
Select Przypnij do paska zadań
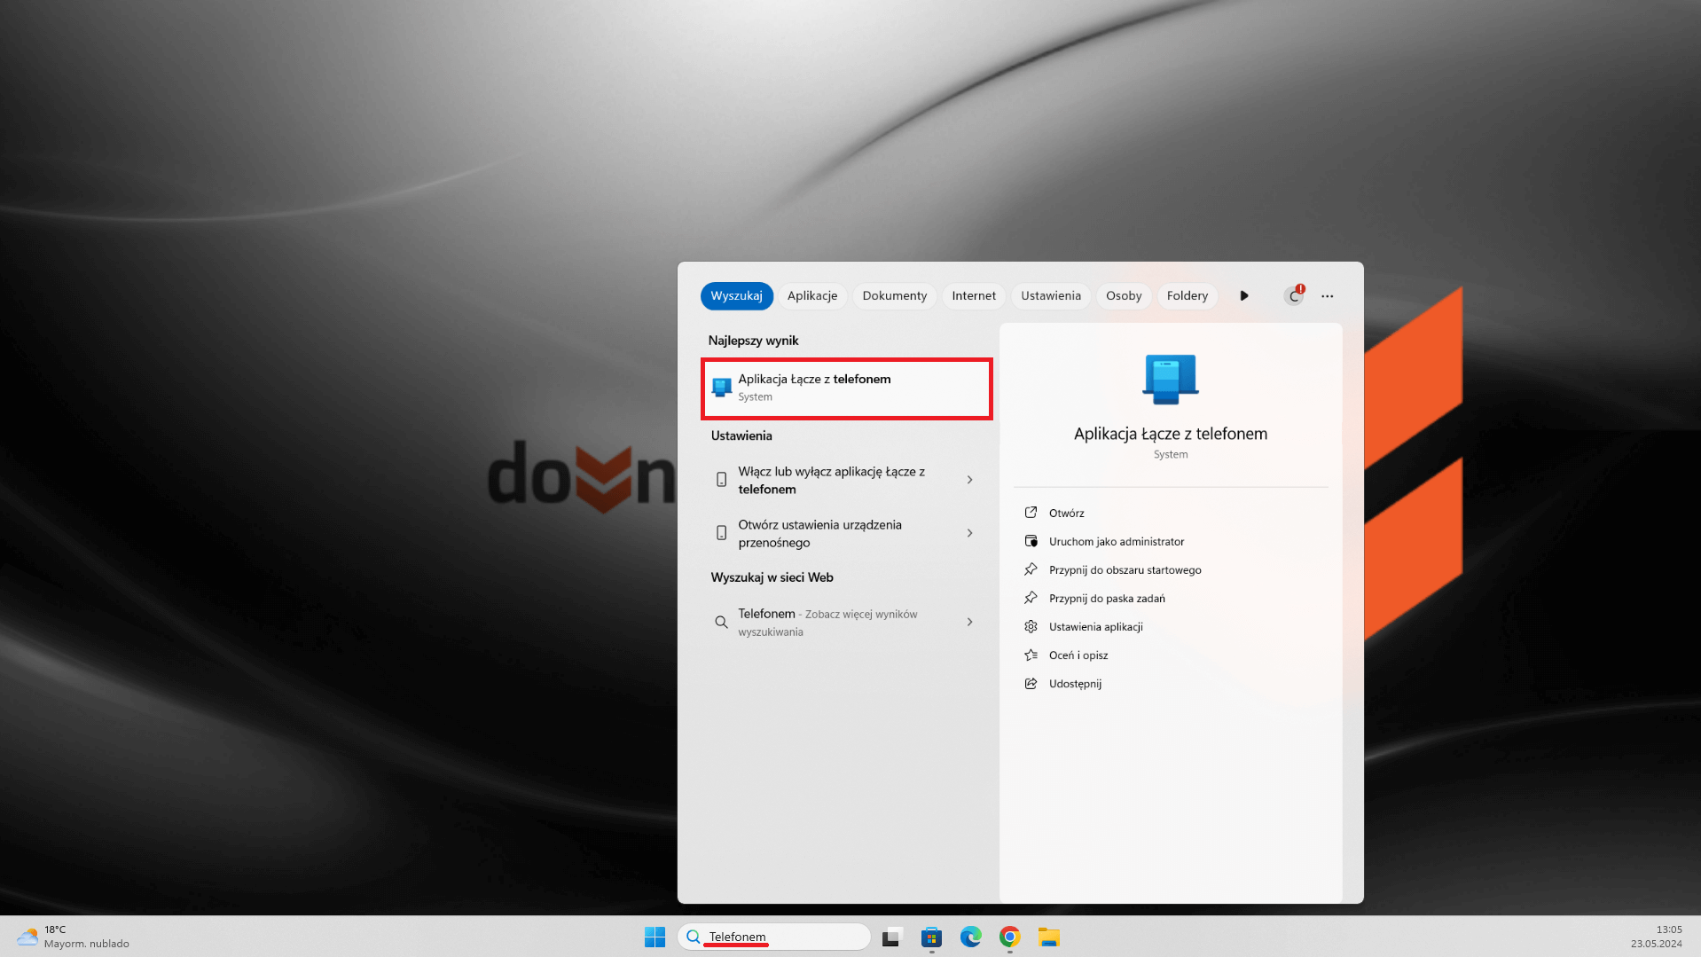pyautogui.click(x=1107, y=598)
